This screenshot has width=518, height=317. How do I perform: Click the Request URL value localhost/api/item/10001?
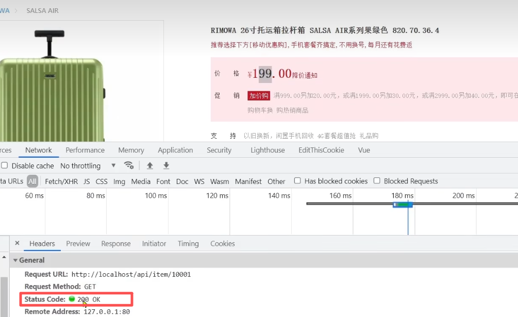tap(131, 274)
